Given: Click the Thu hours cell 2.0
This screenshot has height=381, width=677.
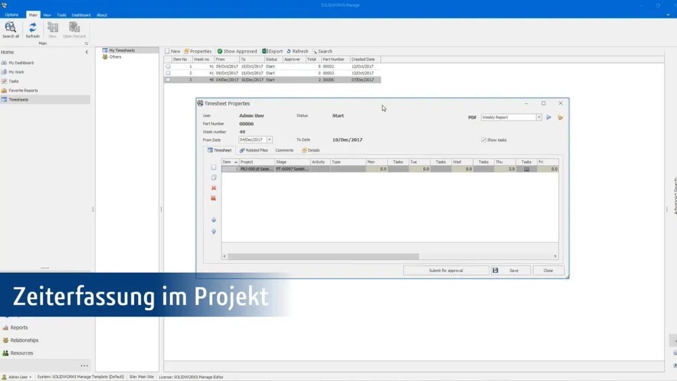Looking at the screenshot, I should click(505, 169).
